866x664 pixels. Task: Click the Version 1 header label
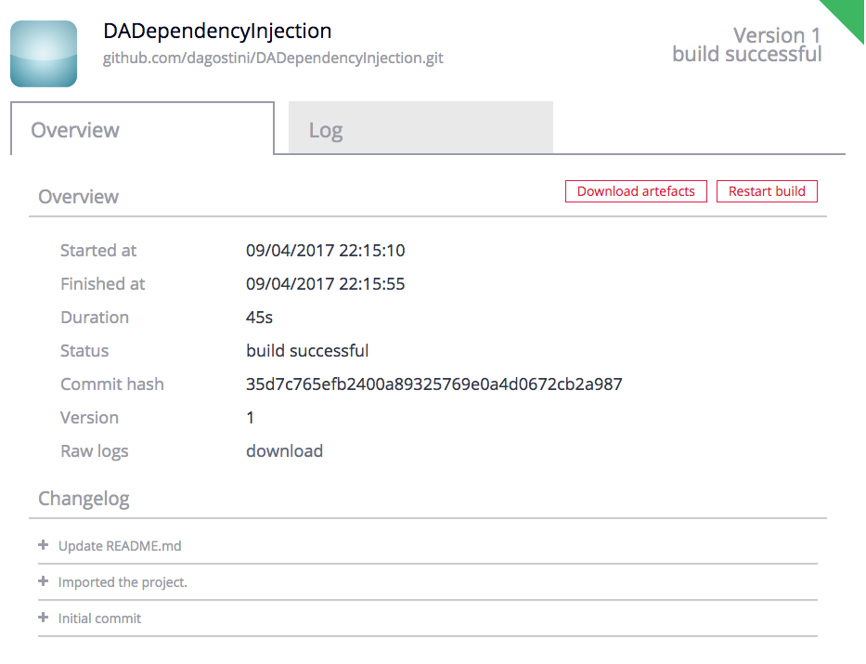[x=777, y=35]
